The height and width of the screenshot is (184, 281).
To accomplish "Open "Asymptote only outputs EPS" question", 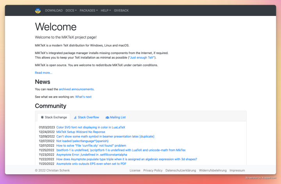I will coord(91,164).
